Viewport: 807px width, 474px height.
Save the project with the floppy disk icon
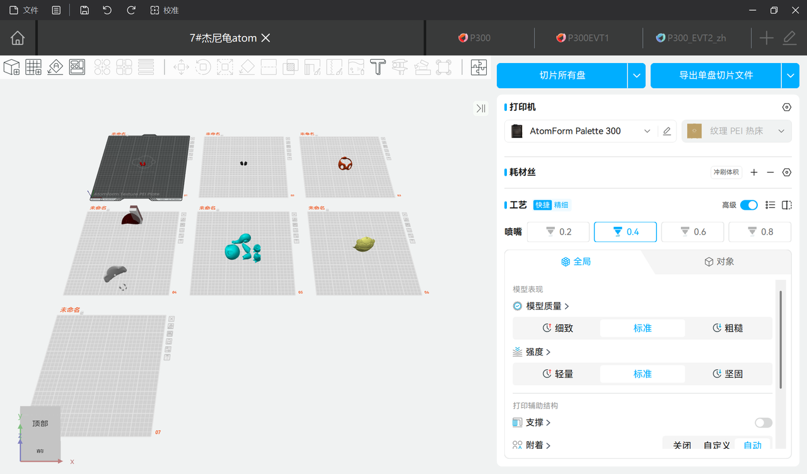[x=84, y=10]
